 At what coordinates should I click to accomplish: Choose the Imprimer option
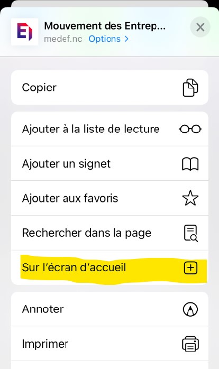[x=109, y=344]
